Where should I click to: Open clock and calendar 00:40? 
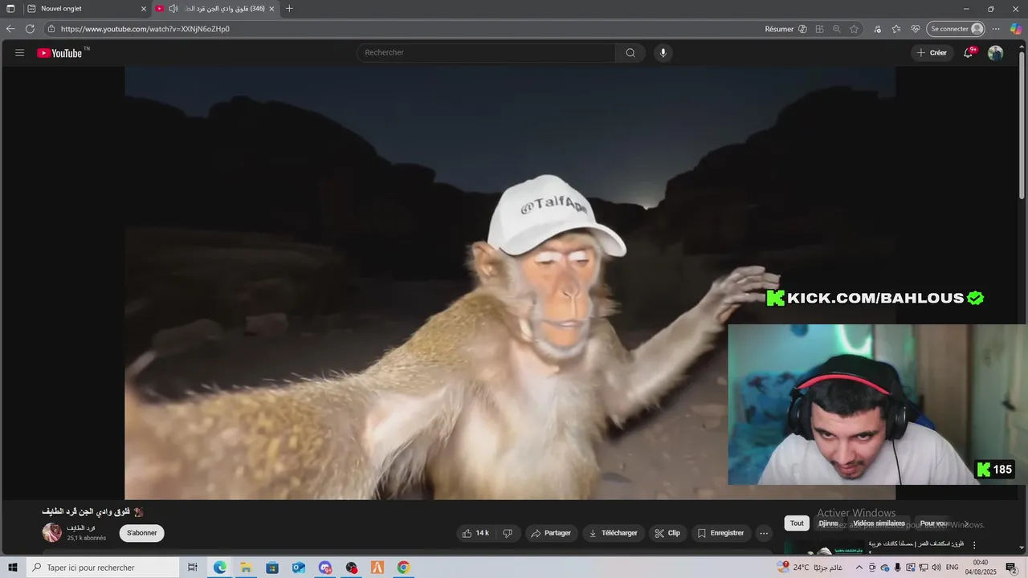(981, 568)
